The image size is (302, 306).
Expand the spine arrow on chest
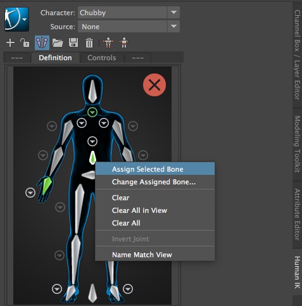(92, 141)
